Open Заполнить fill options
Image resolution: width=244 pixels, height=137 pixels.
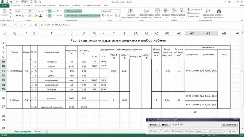tap(194, 13)
